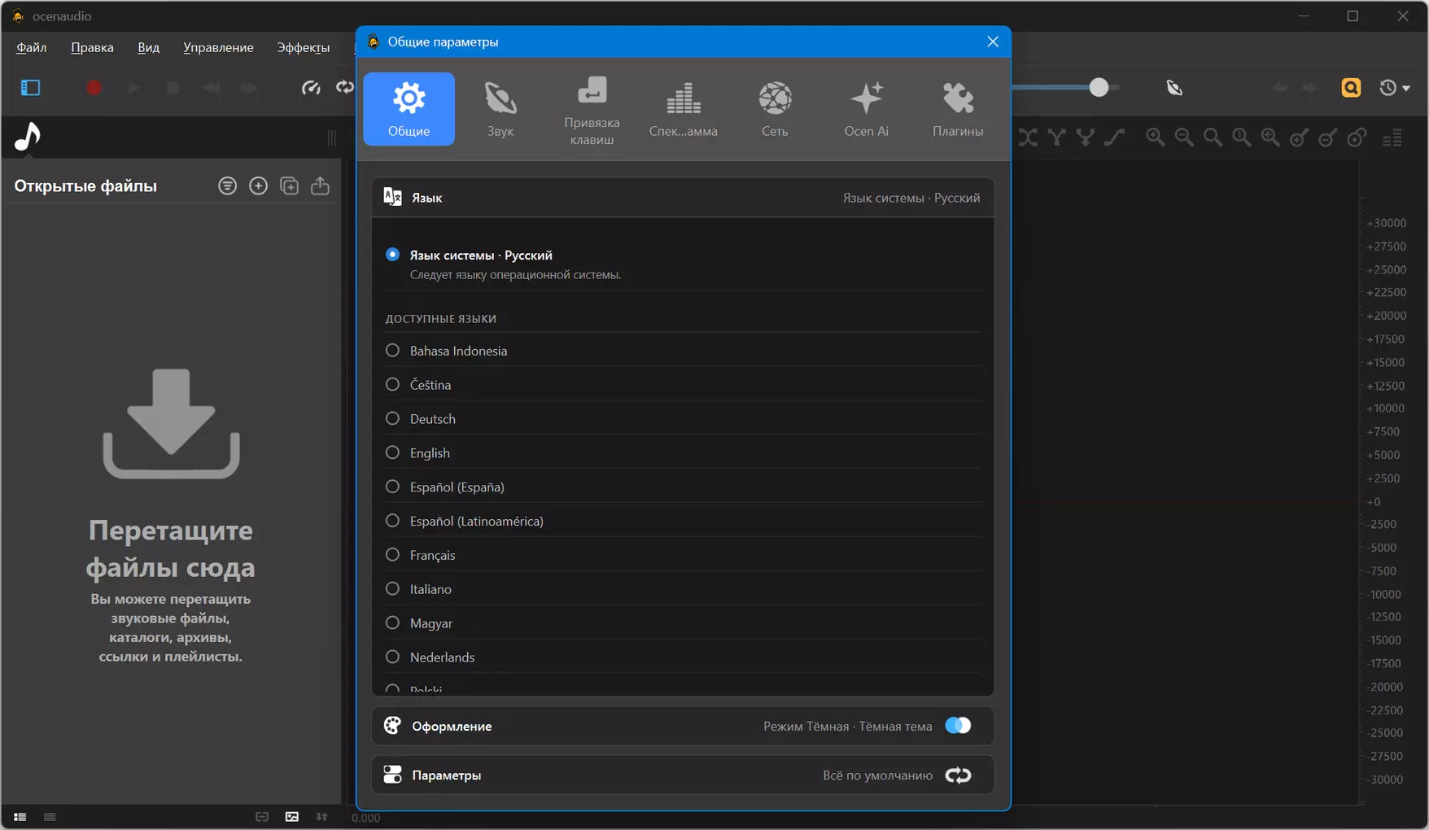Click the list view icon in status bar

tap(20, 817)
